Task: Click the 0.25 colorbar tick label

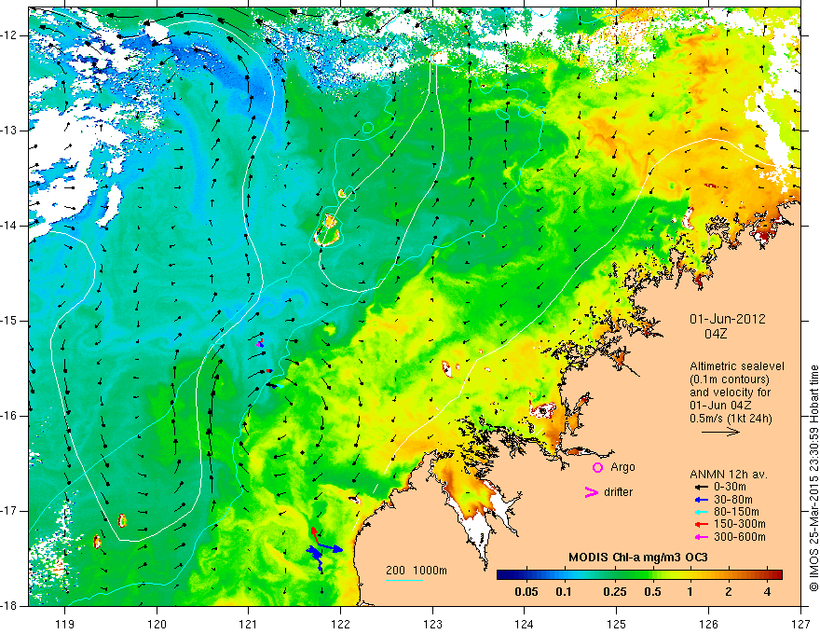Action: click(x=615, y=592)
